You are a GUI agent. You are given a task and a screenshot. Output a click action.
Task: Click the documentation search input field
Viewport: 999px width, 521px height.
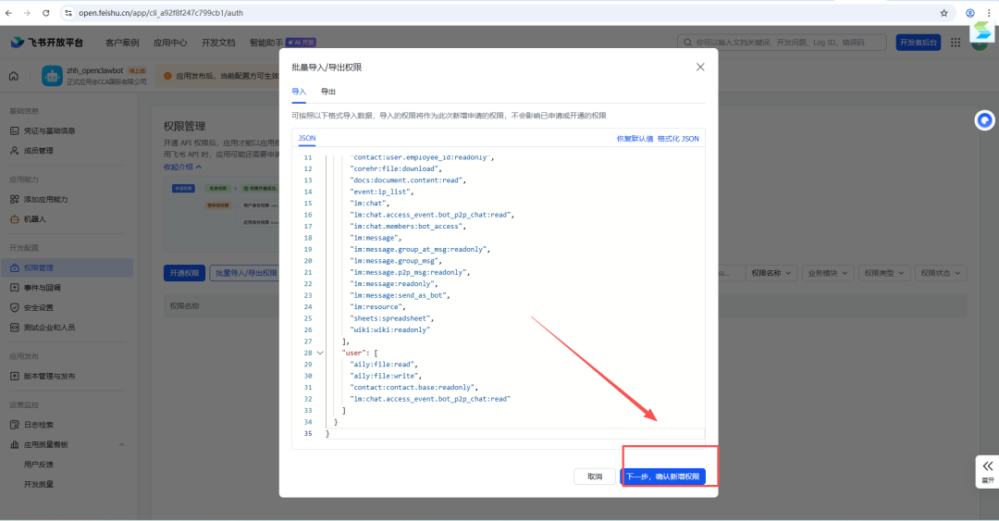coord(782,42)
